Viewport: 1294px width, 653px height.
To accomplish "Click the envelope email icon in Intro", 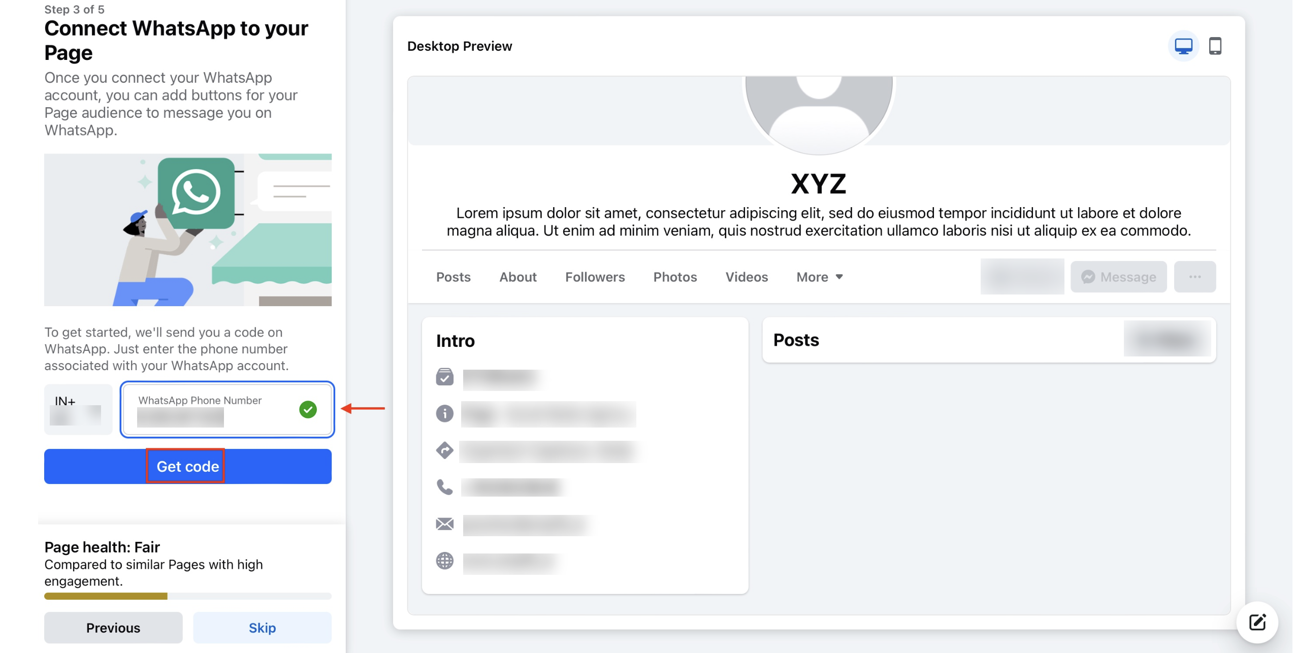I will [x=444, y=524].
